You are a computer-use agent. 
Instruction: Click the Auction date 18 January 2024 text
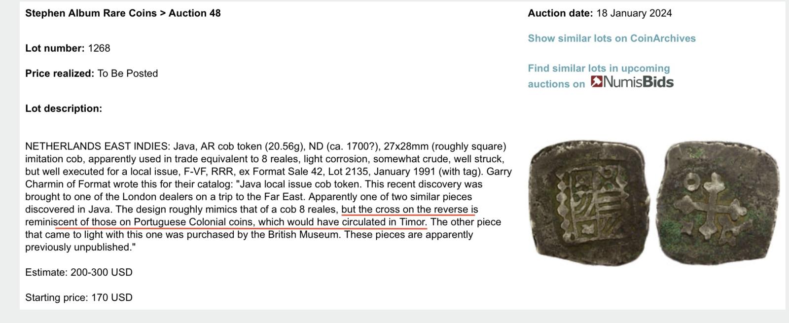(x=600, y=13)
